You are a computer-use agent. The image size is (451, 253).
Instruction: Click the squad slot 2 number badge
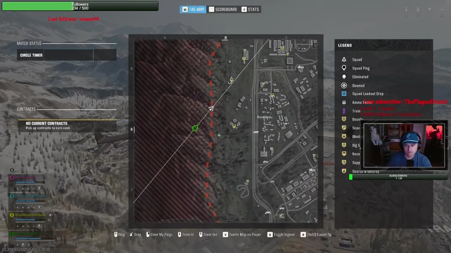12,215
